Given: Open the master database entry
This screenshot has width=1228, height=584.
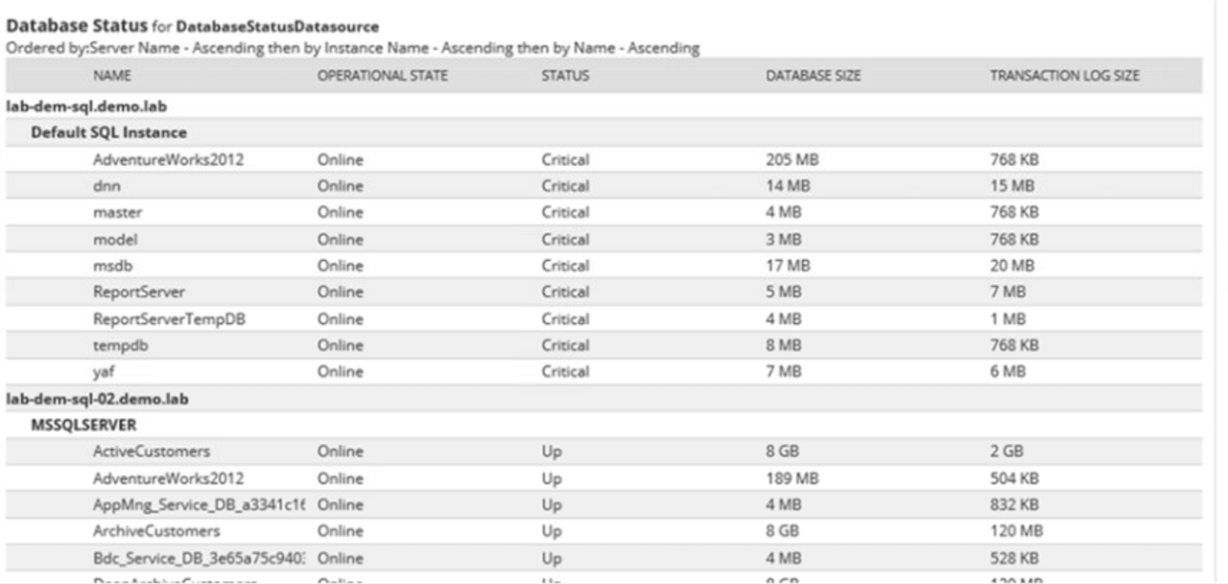Looking at the screenshot, I should 117,212.
